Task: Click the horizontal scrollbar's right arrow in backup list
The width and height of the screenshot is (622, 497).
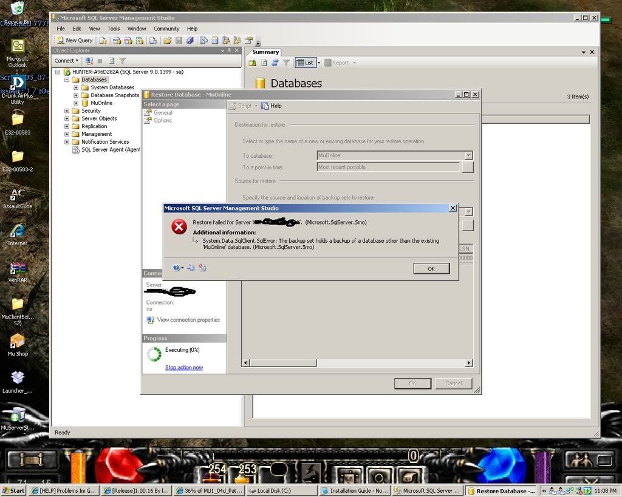Action: 469,363
